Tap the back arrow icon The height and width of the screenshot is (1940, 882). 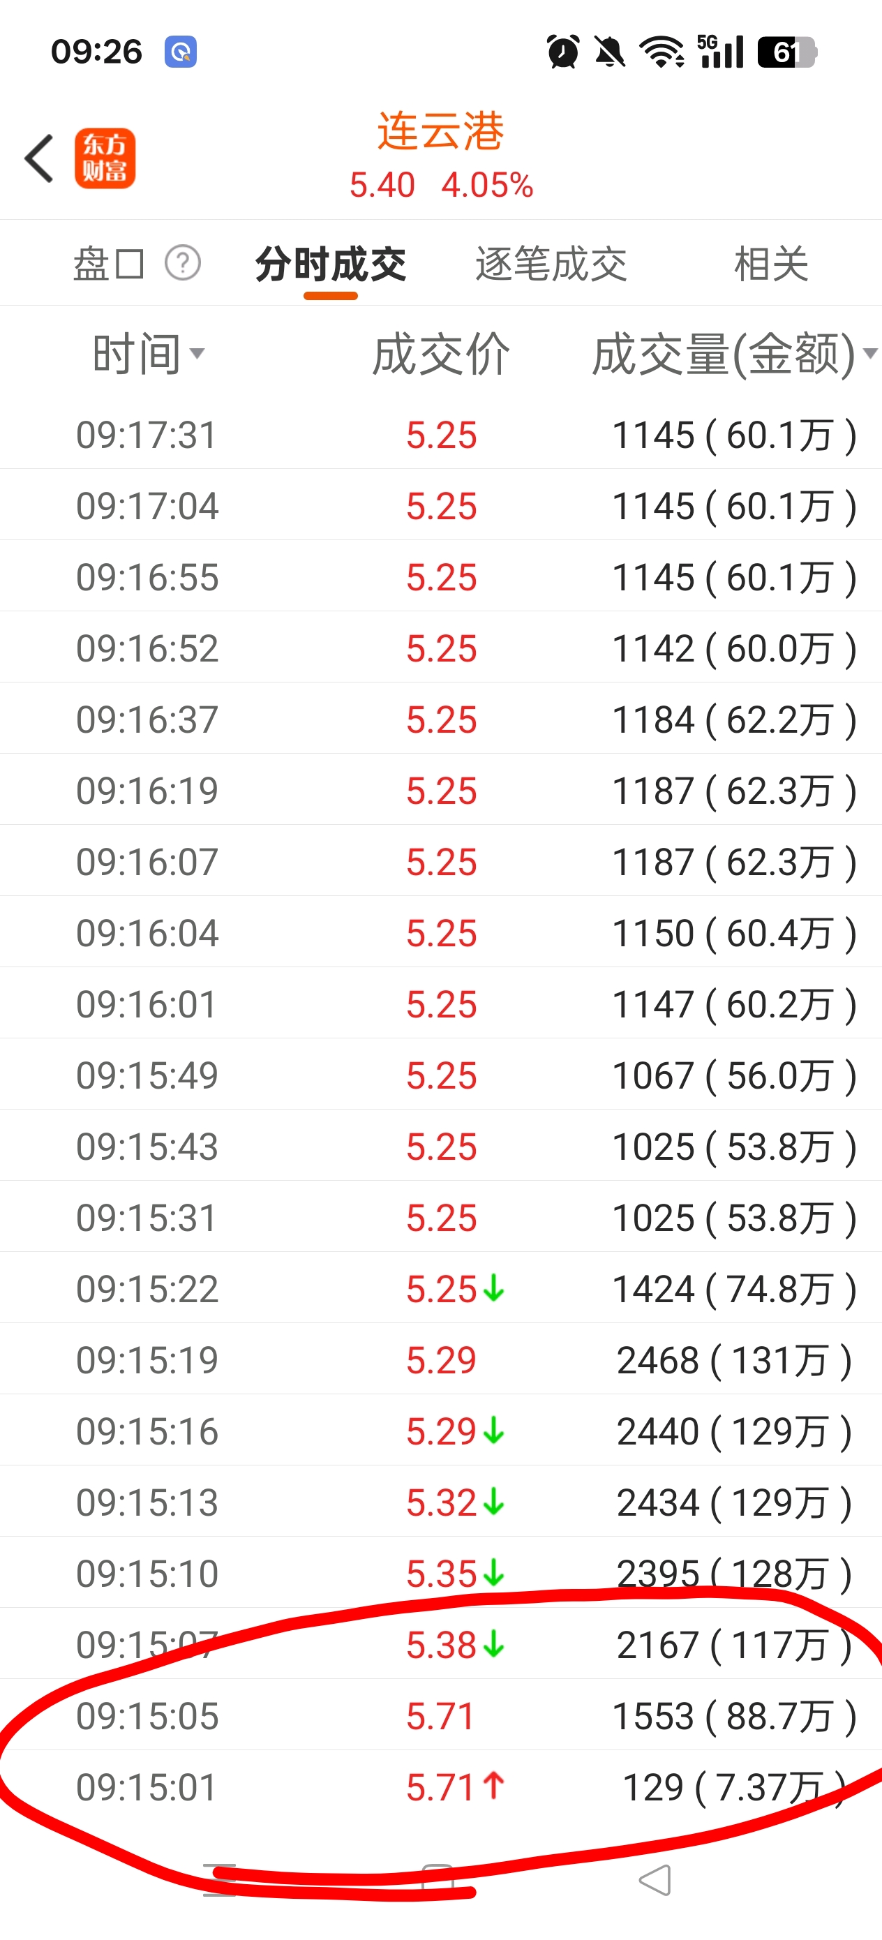click(x=39, y=158)
